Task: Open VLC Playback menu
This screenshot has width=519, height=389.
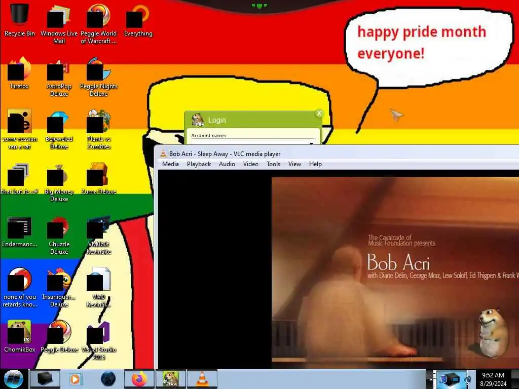Action: click(199, 164)
